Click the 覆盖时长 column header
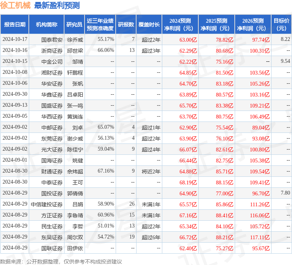Image resolution: width=292 pixels, height=265 pixels. (x=149, y=24)
